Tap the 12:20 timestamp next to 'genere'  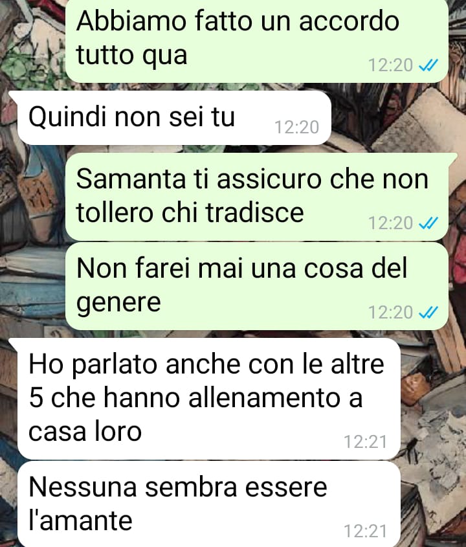(x=391, y=312)
